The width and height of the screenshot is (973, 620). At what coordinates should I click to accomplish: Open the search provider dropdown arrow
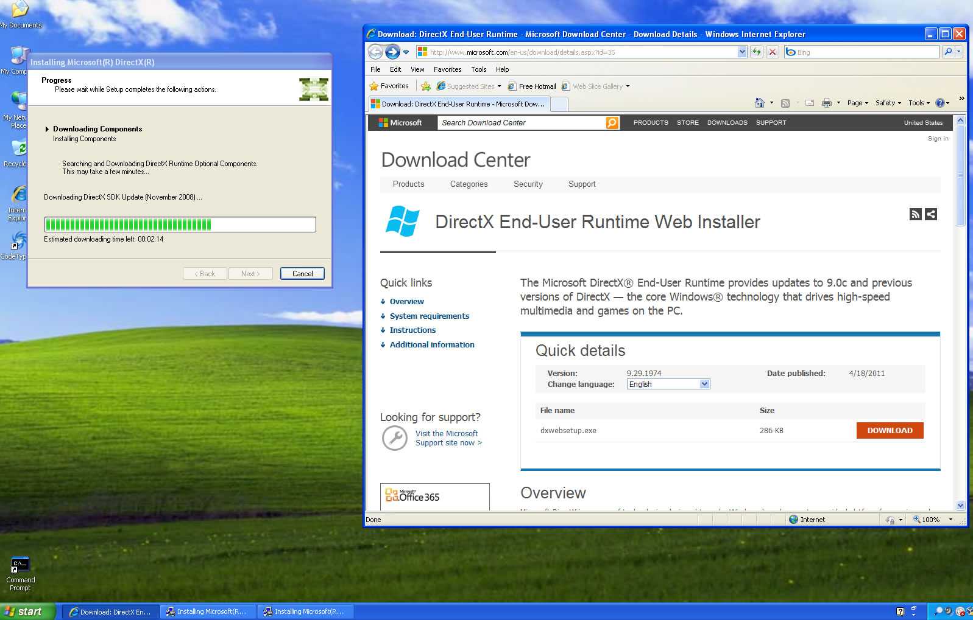(959, 52)
